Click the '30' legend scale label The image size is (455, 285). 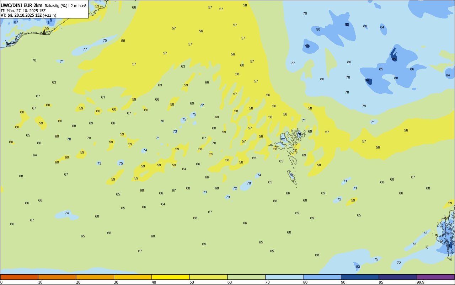[116, 282]
